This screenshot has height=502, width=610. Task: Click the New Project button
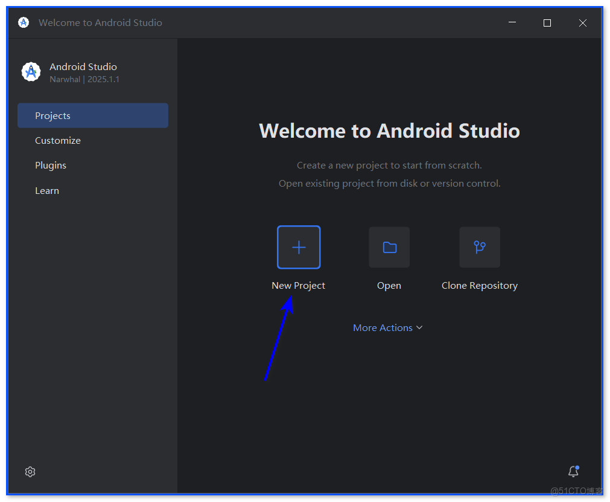pyautogui.click(x=298, y=285)
